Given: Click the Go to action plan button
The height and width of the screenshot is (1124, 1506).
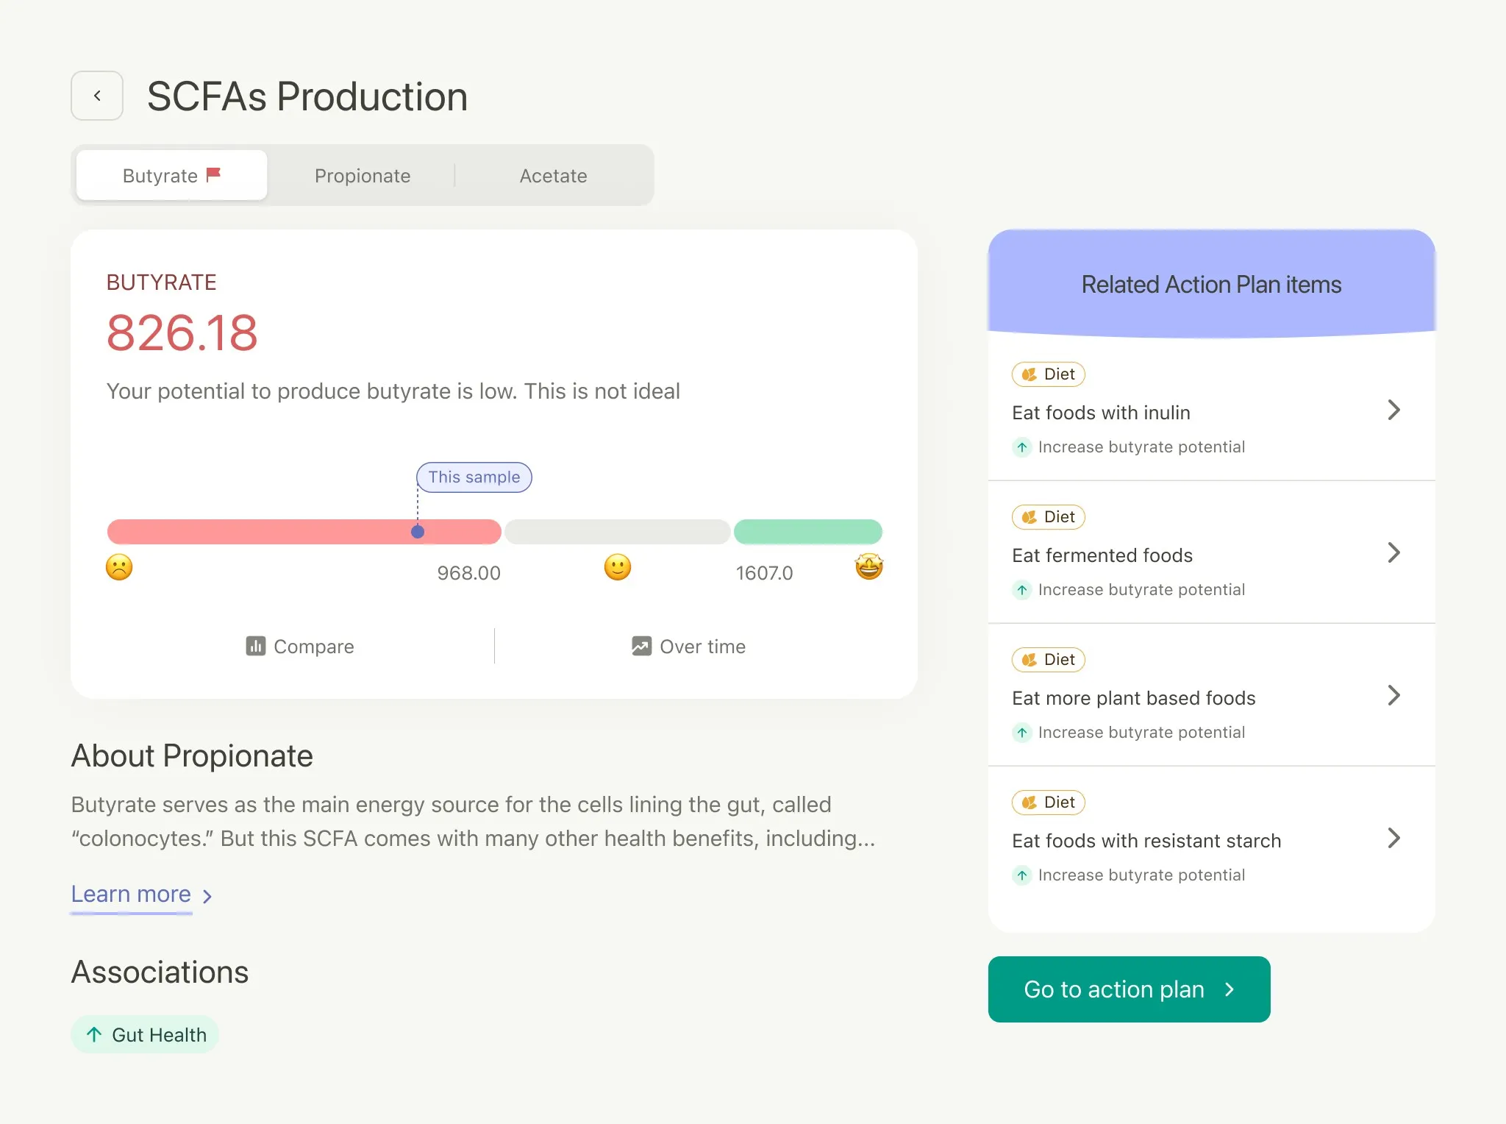Looking at the screenshot, I should tap(1129, 989).
